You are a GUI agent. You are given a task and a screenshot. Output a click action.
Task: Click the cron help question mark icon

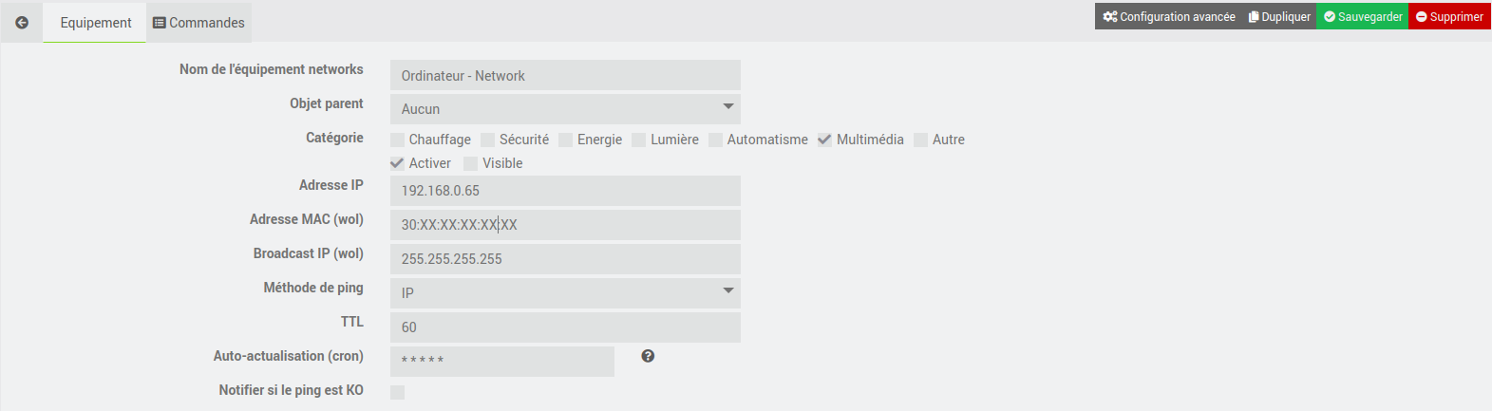(x=648, y=356)
